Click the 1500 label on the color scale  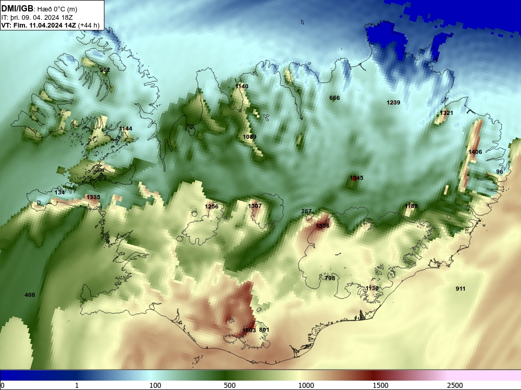[x=380, y=385]
